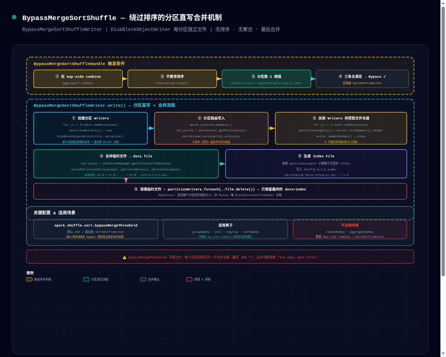Image resolution: width=446 pixels, height=357 pixels.
Task: Click the pink legend swatch for 清理 & 限制
Action: 189,279
